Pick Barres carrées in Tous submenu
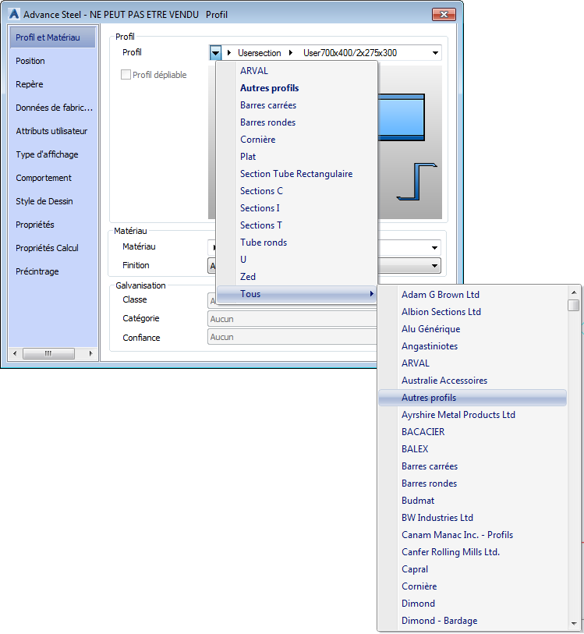Image resolution: width=584 pixels, height=634 pixels. (x=473, y=466)
